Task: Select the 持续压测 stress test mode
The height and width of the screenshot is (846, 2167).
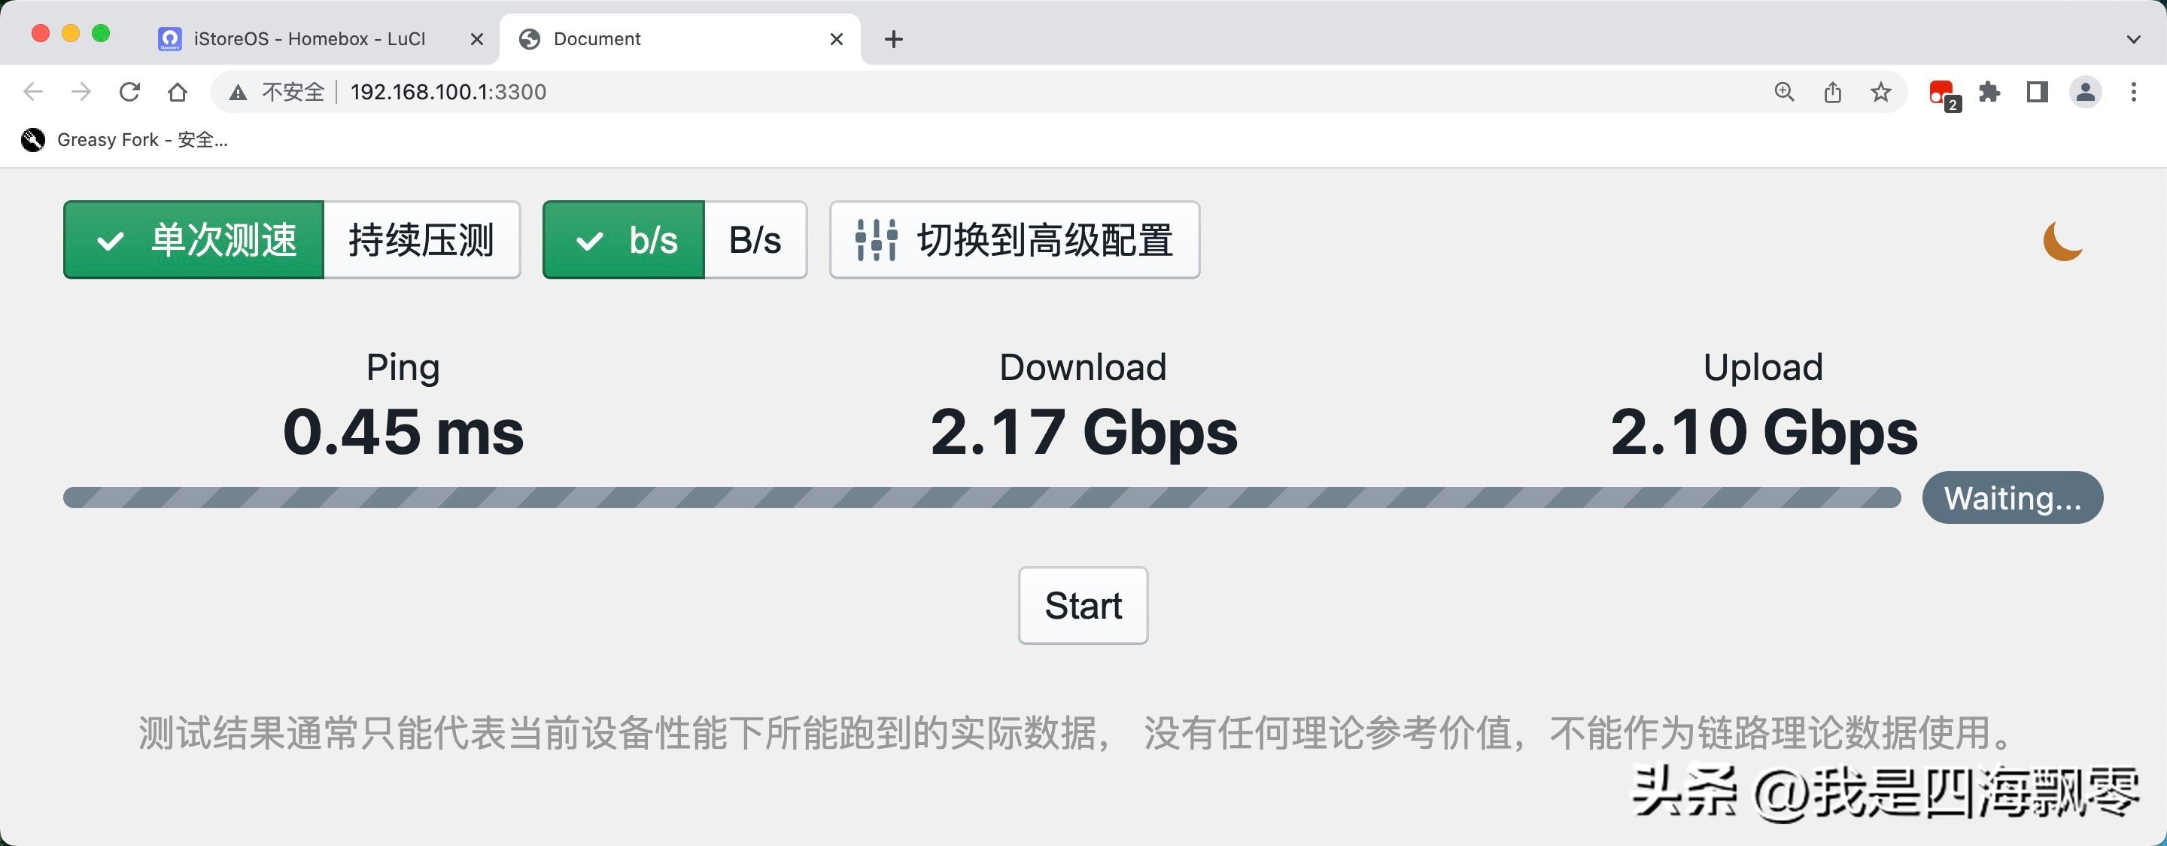Action: 421,239
